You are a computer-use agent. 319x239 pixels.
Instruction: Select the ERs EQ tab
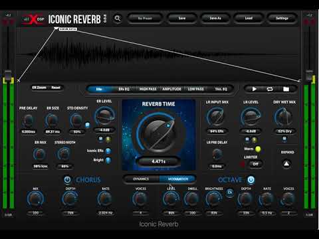coord(124,89)
